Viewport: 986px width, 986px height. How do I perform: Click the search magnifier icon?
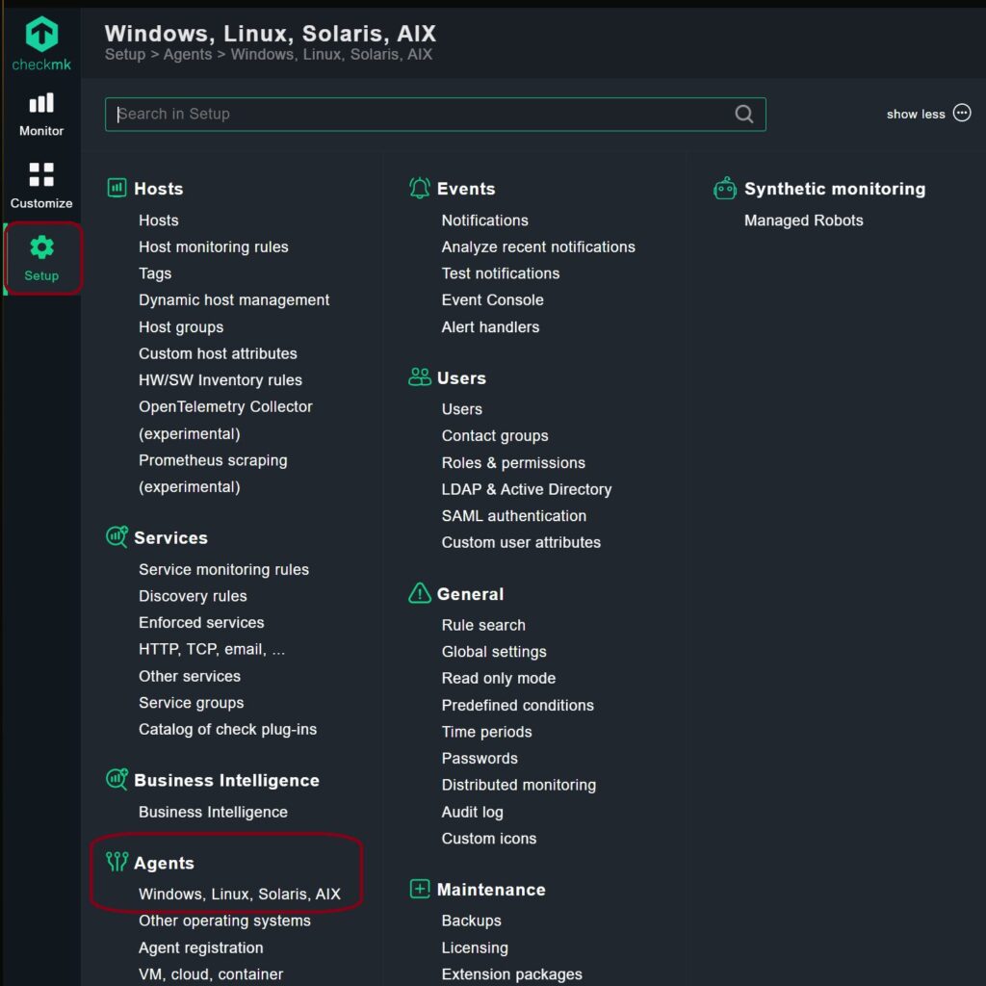tap(744, 114)
